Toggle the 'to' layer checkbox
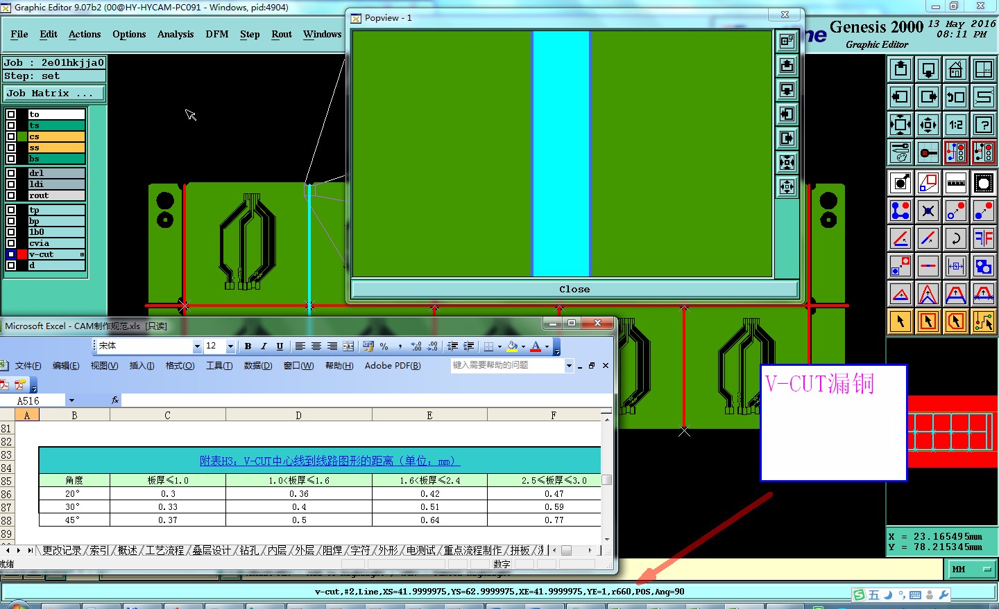The image size is (999, 609). tap(11, 114)
